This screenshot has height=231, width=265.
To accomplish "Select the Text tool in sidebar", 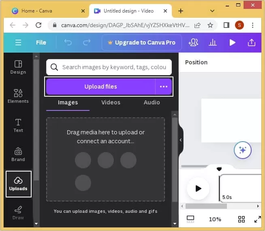I will click(x=18, y=125).
